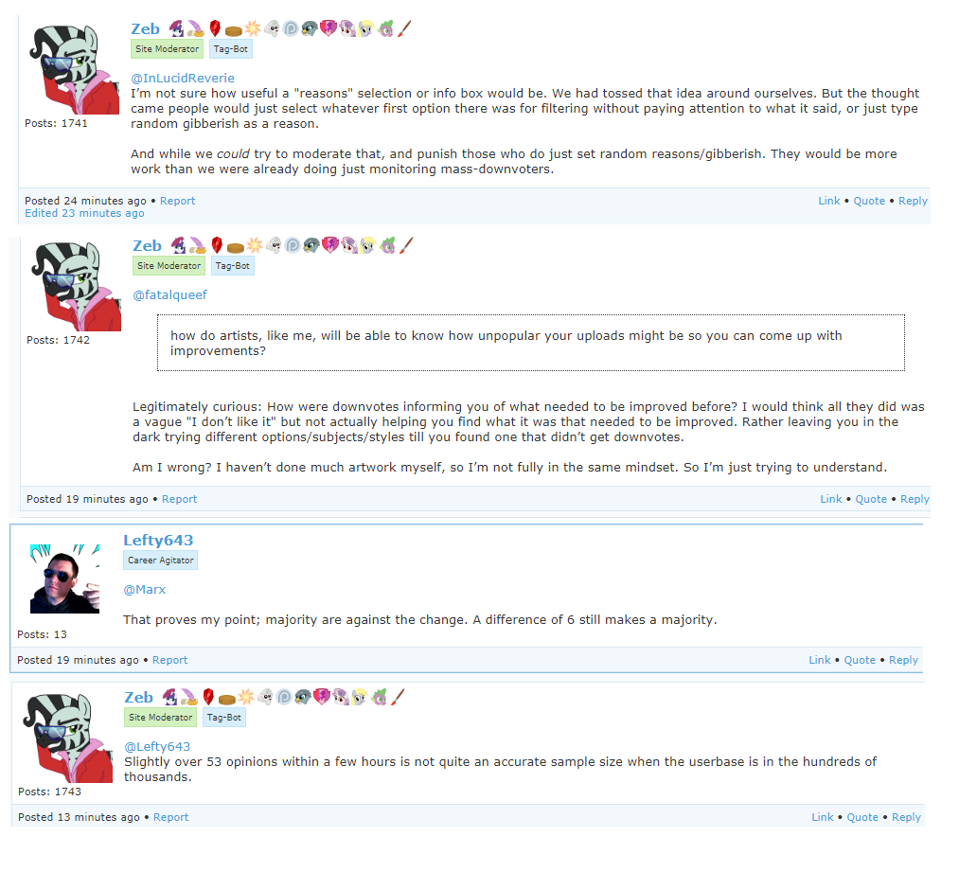Click the wooden disc badge on Zeb's second post

[236, 247]
